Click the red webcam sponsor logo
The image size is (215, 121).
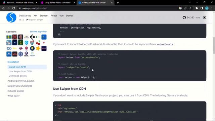pos(27,48)
